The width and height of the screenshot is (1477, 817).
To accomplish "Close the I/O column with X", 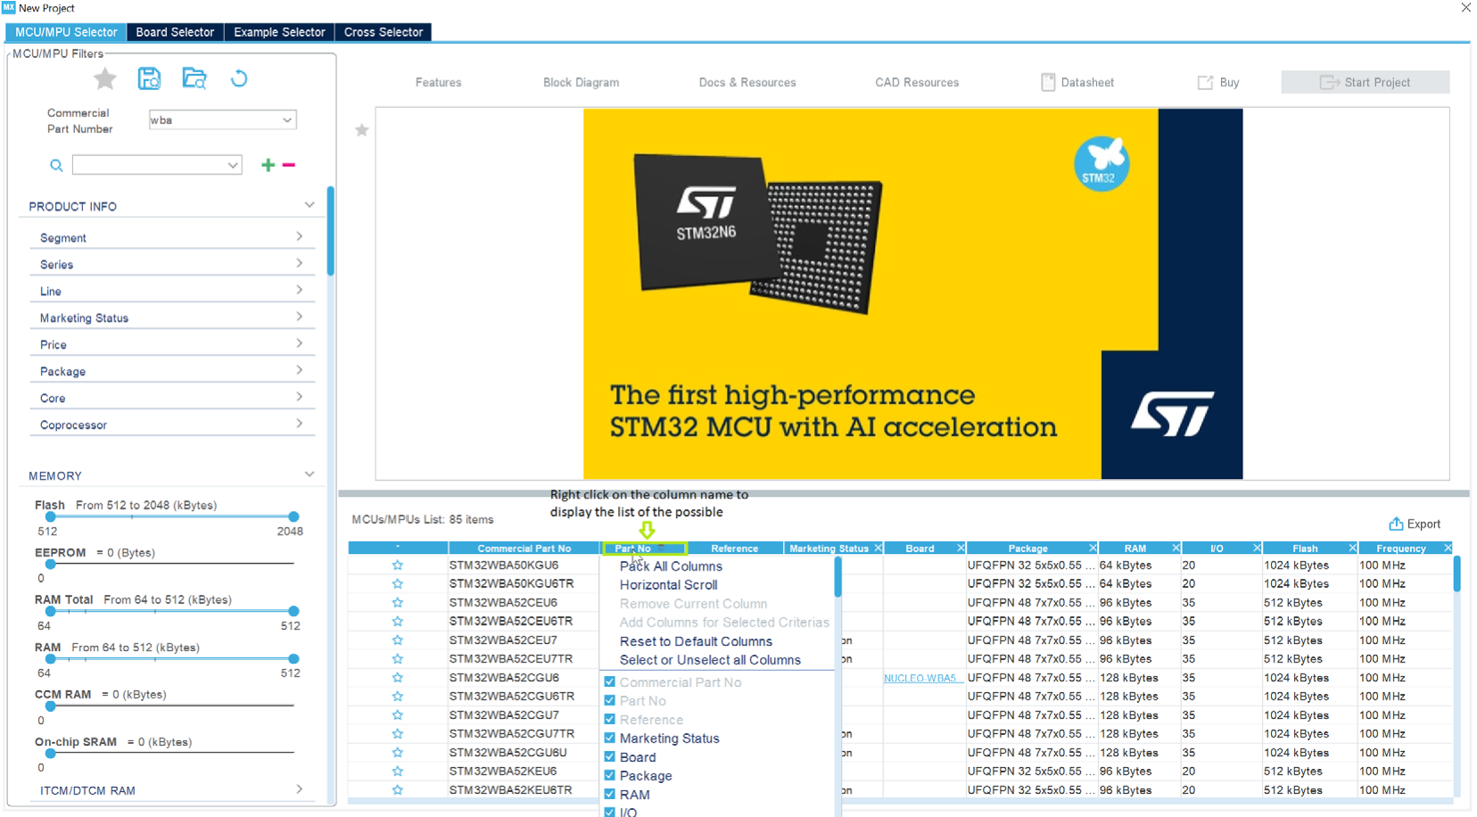I will click(1257, 549).
